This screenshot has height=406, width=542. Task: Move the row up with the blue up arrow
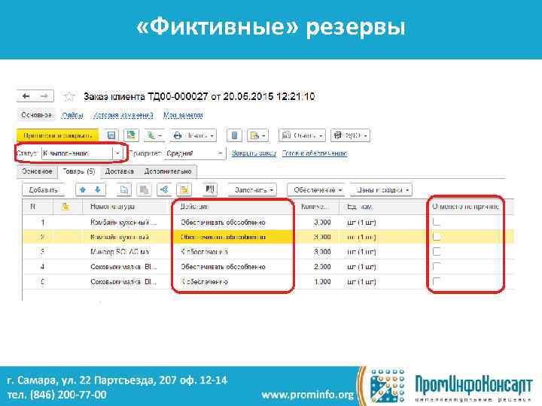[x=83, y=190]
